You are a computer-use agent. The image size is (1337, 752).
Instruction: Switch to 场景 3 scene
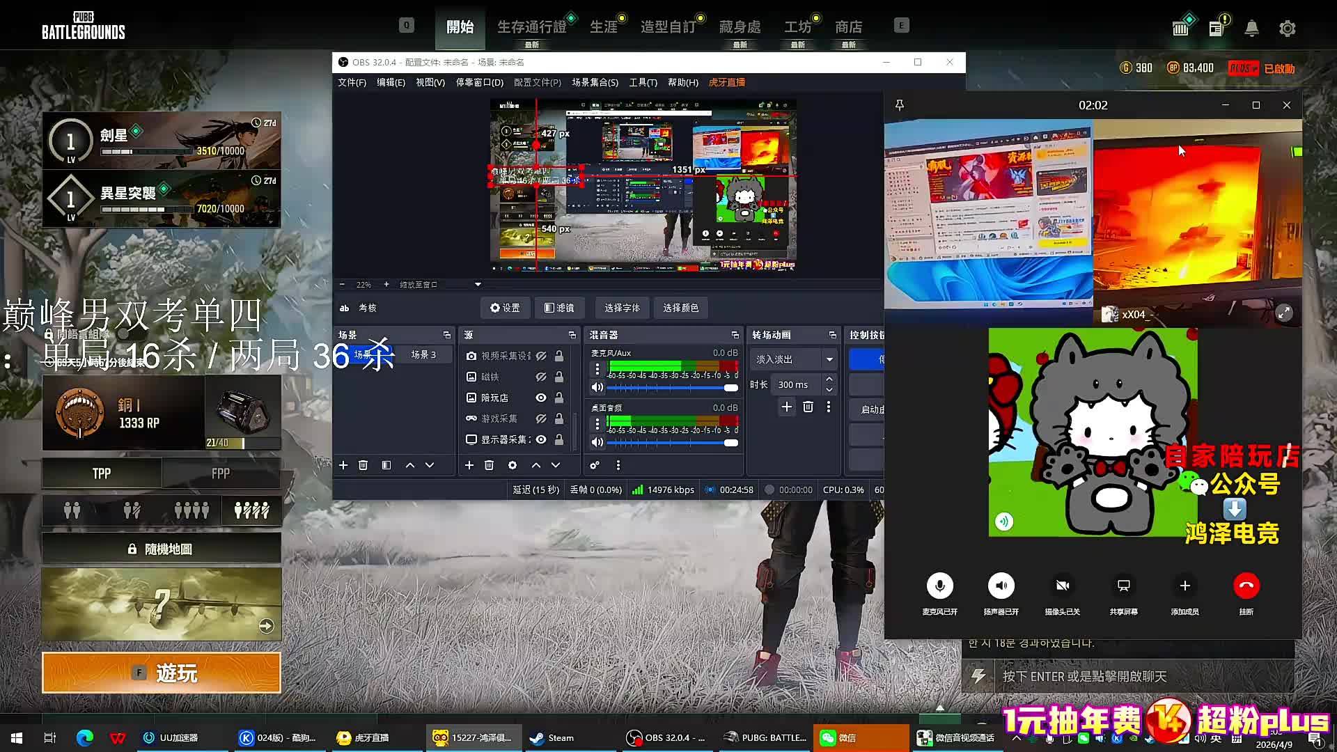pyautogui.click(x=423, y=354)
